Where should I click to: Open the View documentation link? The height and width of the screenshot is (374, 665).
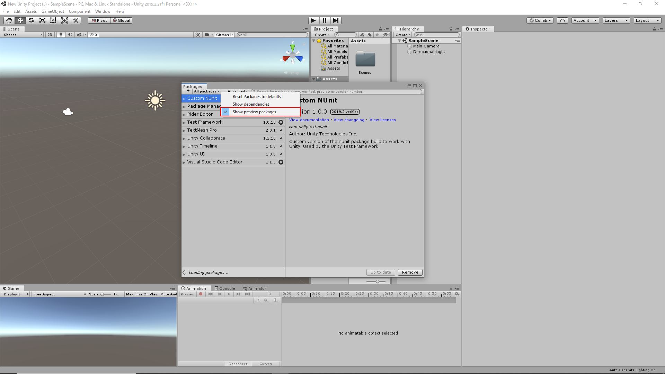(309, 120)
